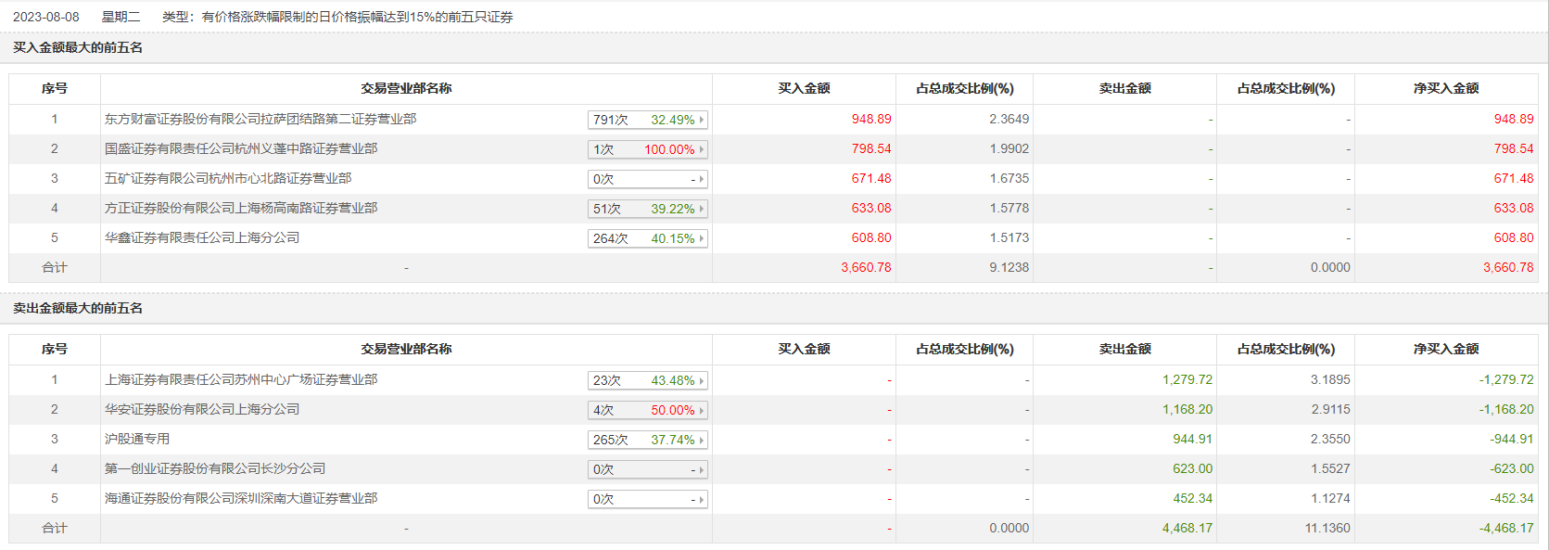The height and width of the screenshot is (550, 1549).
Task: Click 海通证券深圳深南大道证券营业部 link
Action: click(x=241, y=498)
